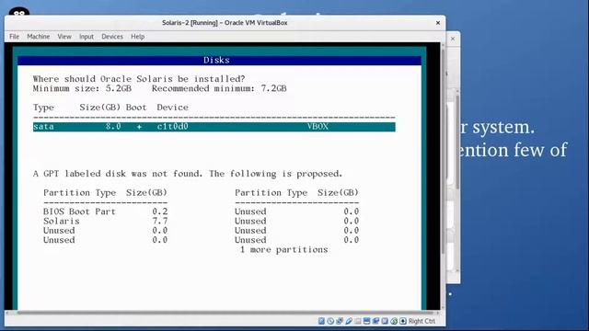The width and height of the screenshot is (589, 331).
Task: Click the Right Ctrl host key label
Action: [422, 321]
